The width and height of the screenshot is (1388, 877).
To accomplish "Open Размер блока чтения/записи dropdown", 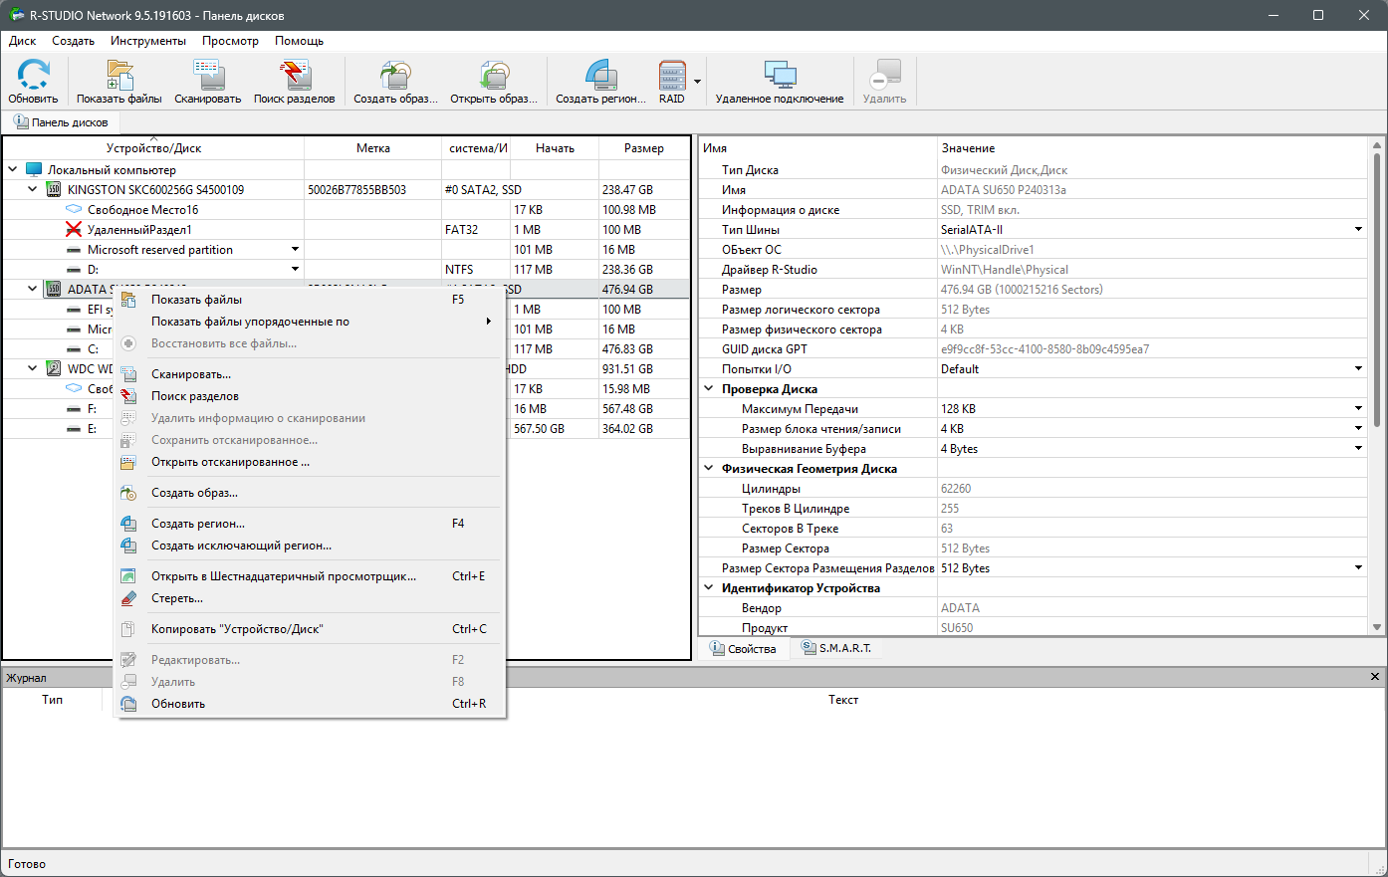I will click(x=1359, y=429).
